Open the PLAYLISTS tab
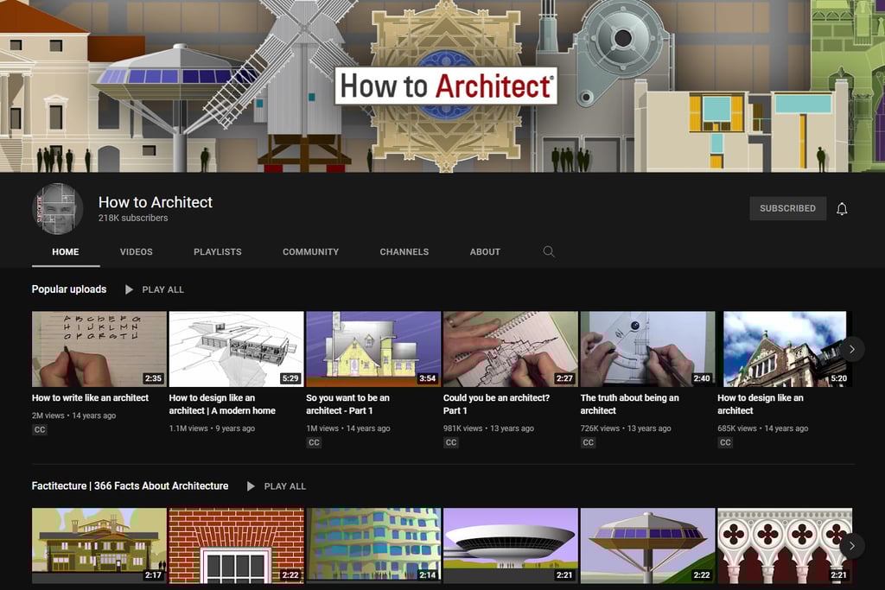The height and width of the screenshot is (590, 885). [217, 252]
